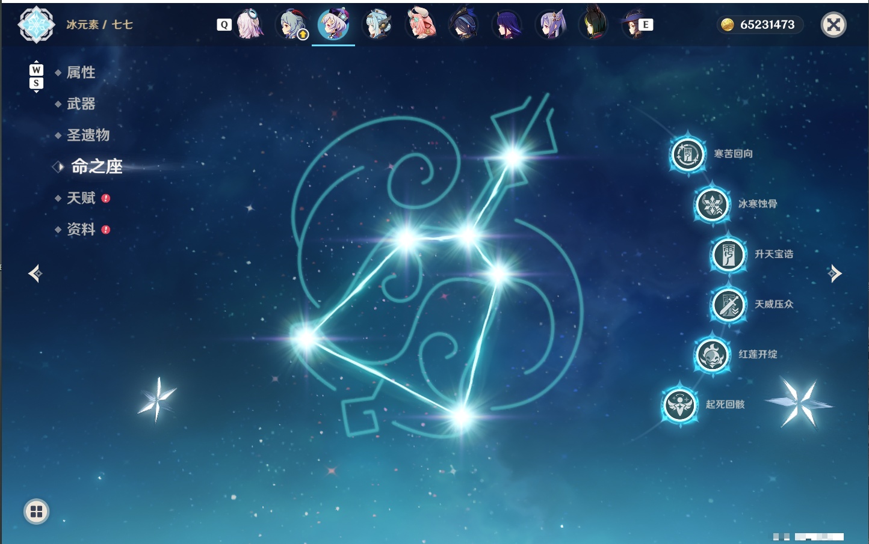Select the lilac twin-tailed avatar
Viewport: 869px width, 544px height.
coord(551,25)
